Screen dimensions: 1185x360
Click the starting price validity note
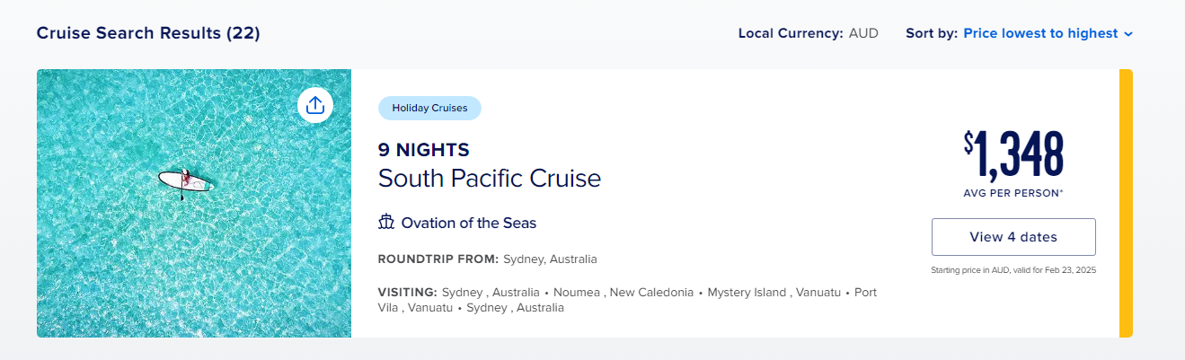(x=1013, y=269)
